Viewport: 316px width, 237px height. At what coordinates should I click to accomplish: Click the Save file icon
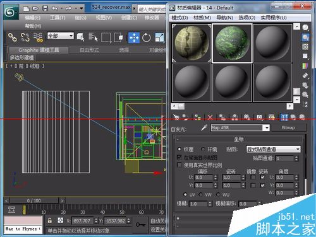pos(45,8)
